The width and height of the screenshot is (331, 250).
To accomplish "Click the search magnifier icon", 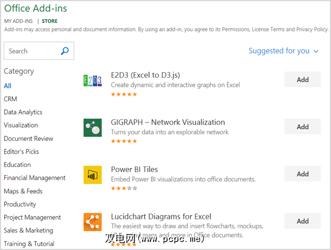I will (x=65, y=51).
